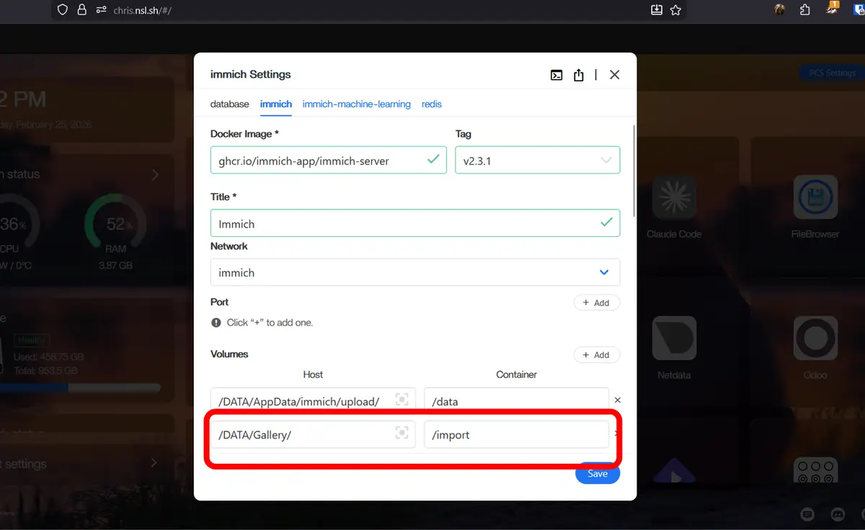Viewport: 865px width, 530px height.
Task: Bookmark this page with star icon
Action: [675, 10]
